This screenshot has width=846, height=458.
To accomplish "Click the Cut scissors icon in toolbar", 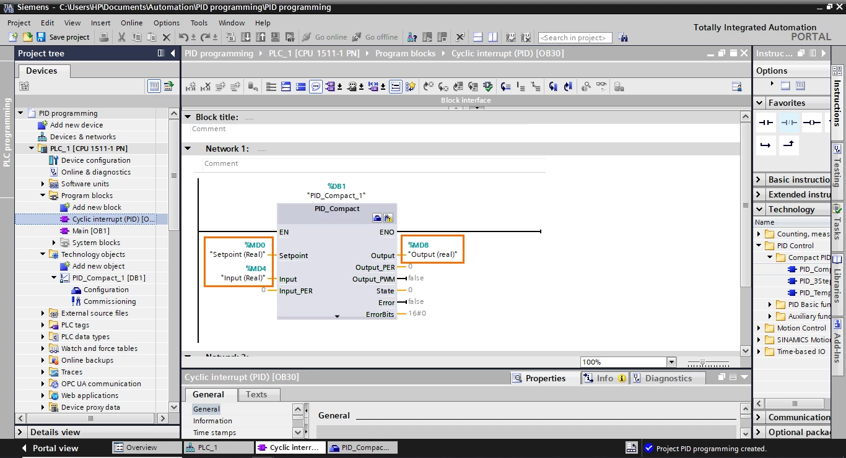I will coord(121,37).
